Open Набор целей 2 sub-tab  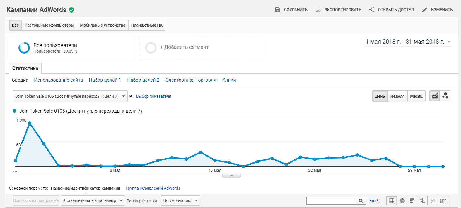coord(143,80)
